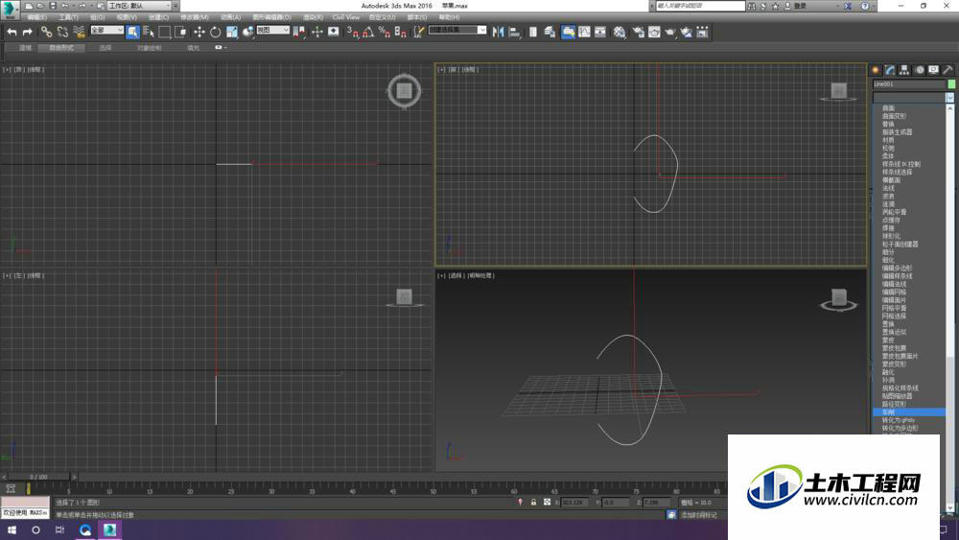Open the 帮助(H) menu
The width and height of the screenshot is (959, 540).
click(x=449, y=17)
